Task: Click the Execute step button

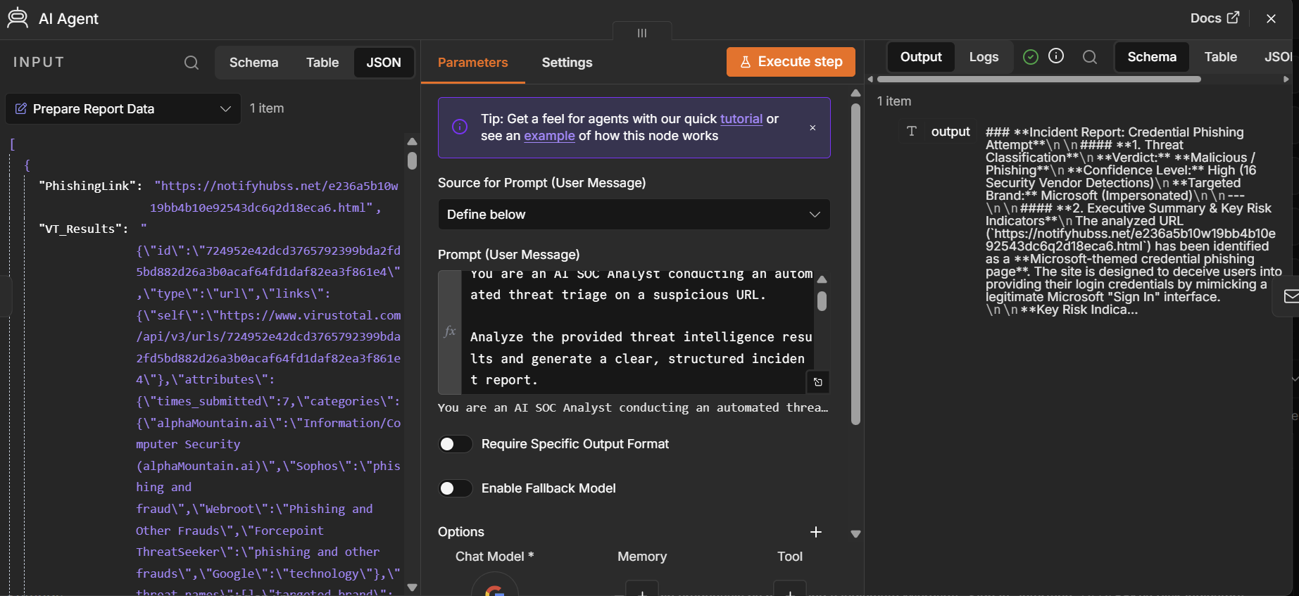Action: [791, 62]
